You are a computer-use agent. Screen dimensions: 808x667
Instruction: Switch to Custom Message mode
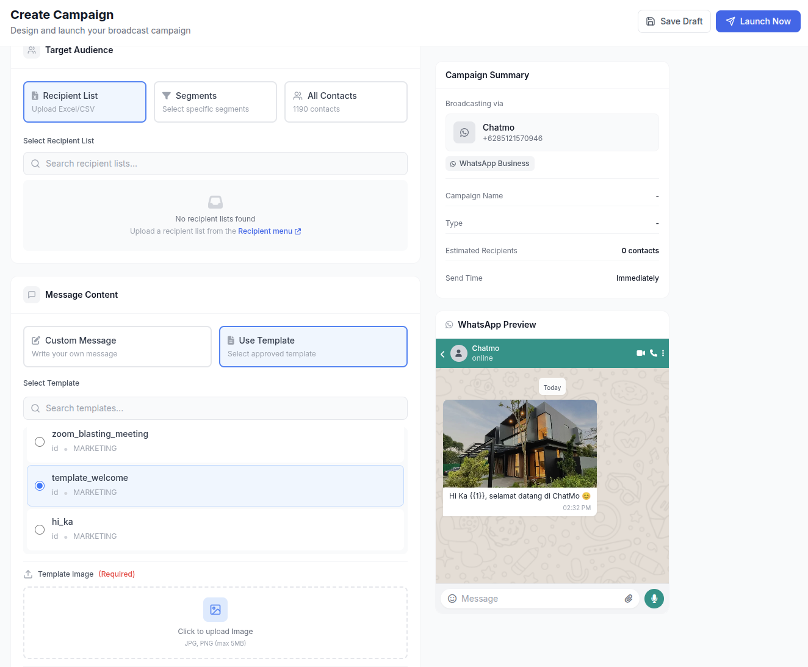117,347
